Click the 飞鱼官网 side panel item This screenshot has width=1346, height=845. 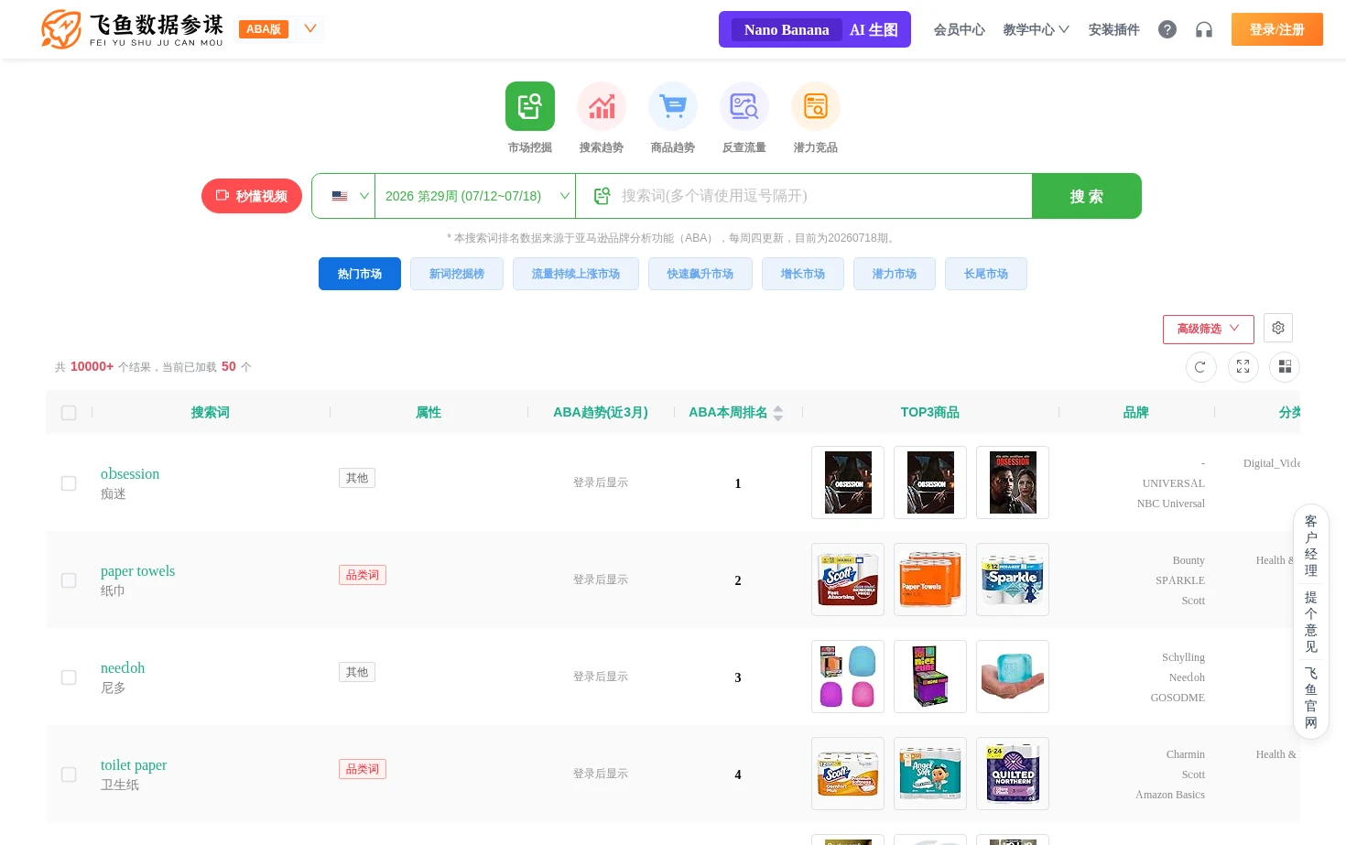(1311, 698)
